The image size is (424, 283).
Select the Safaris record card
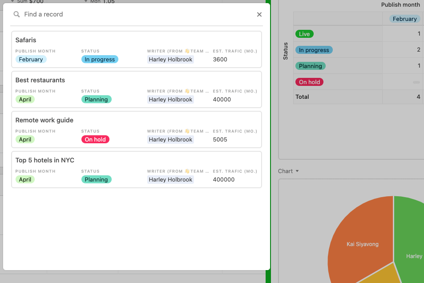(x=137, y=49)
